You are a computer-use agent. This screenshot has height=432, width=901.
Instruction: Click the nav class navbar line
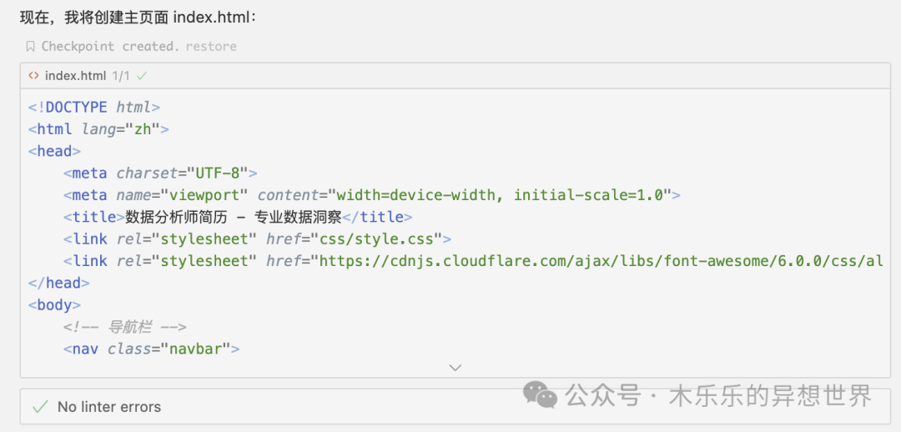[151, 349]
